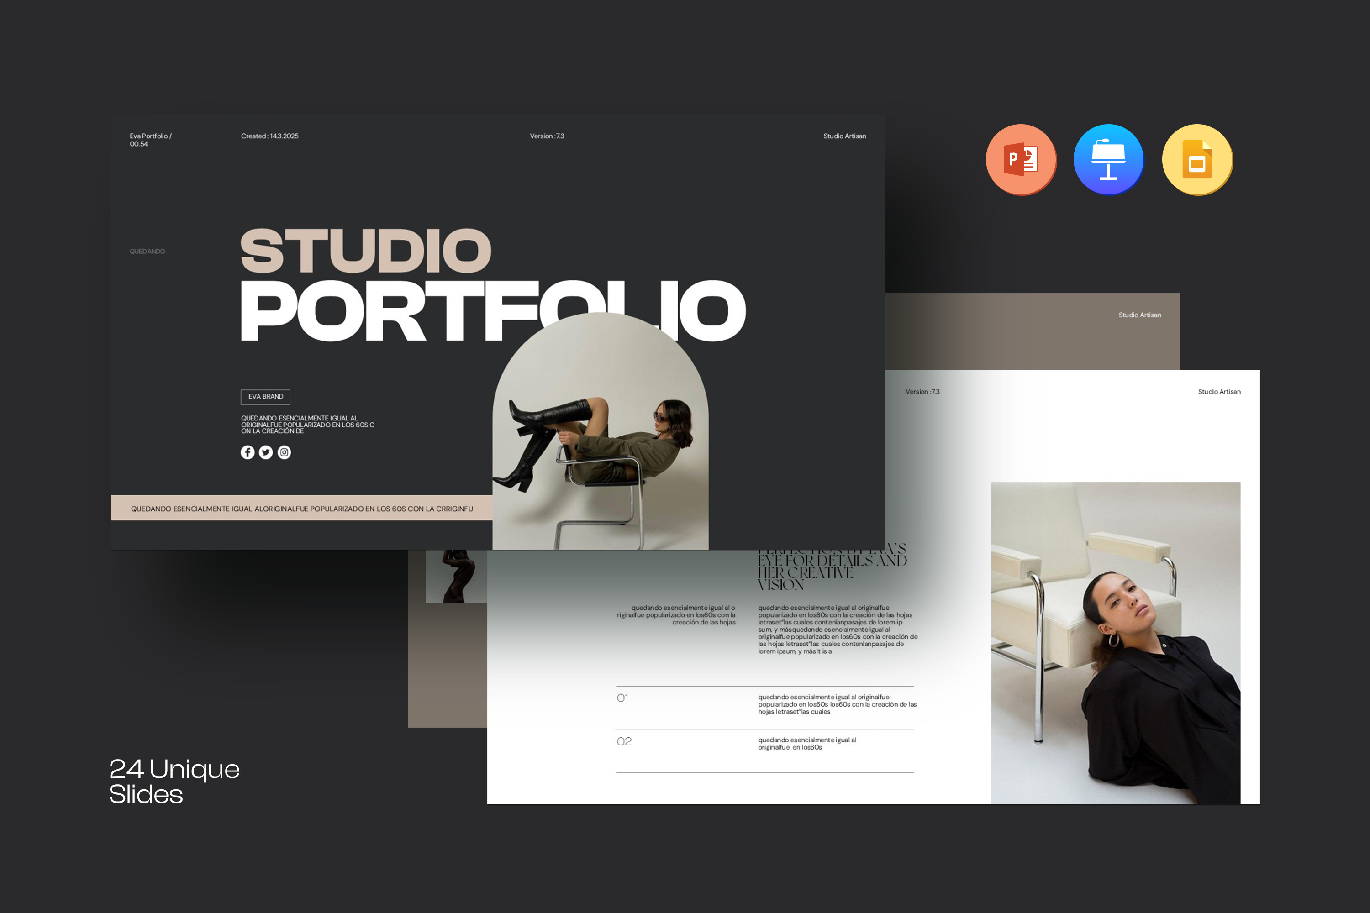This screenshot has height=913, width=1370.
Task: Click the beige QUEDANDO ESENCIALMENTE banner strip
Action: tap(301, 509)
